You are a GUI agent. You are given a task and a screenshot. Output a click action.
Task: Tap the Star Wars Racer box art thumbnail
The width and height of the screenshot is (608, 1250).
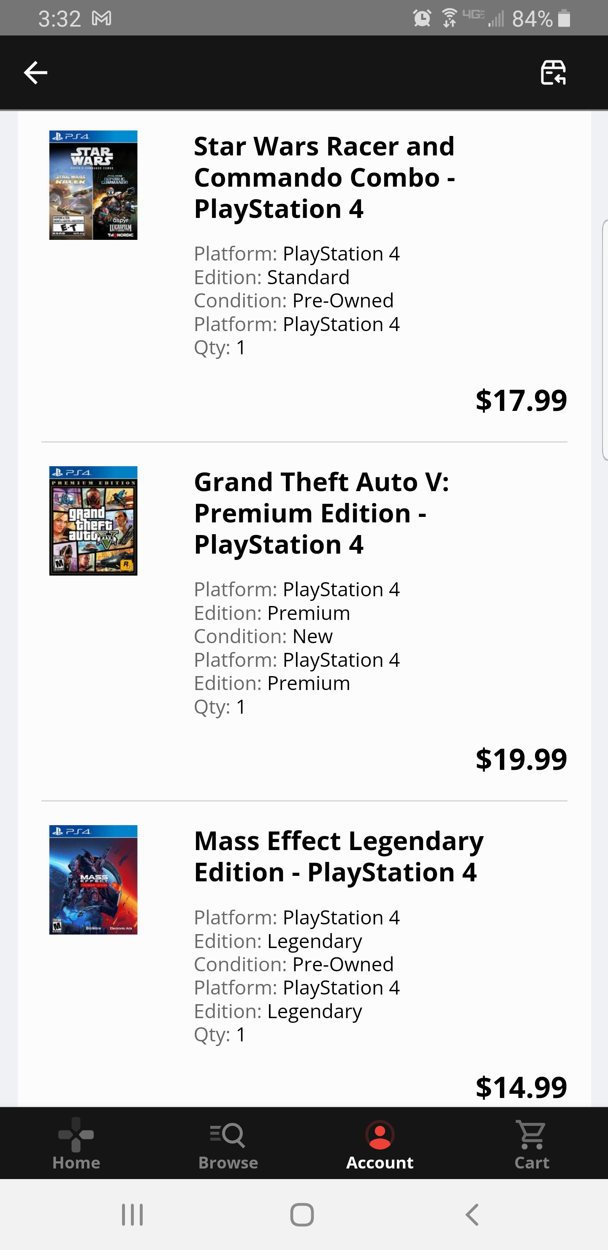93,185
